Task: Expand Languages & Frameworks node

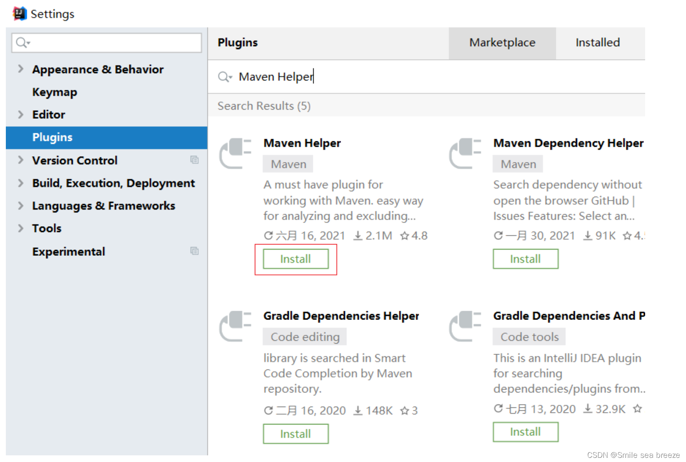Action: click(x=20, y=205)
